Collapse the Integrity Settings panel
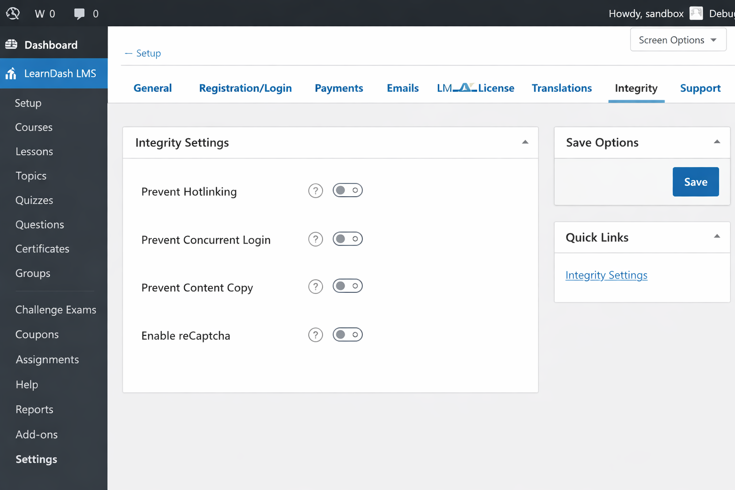Screen dimensions: 735x490 coord(525,142)
